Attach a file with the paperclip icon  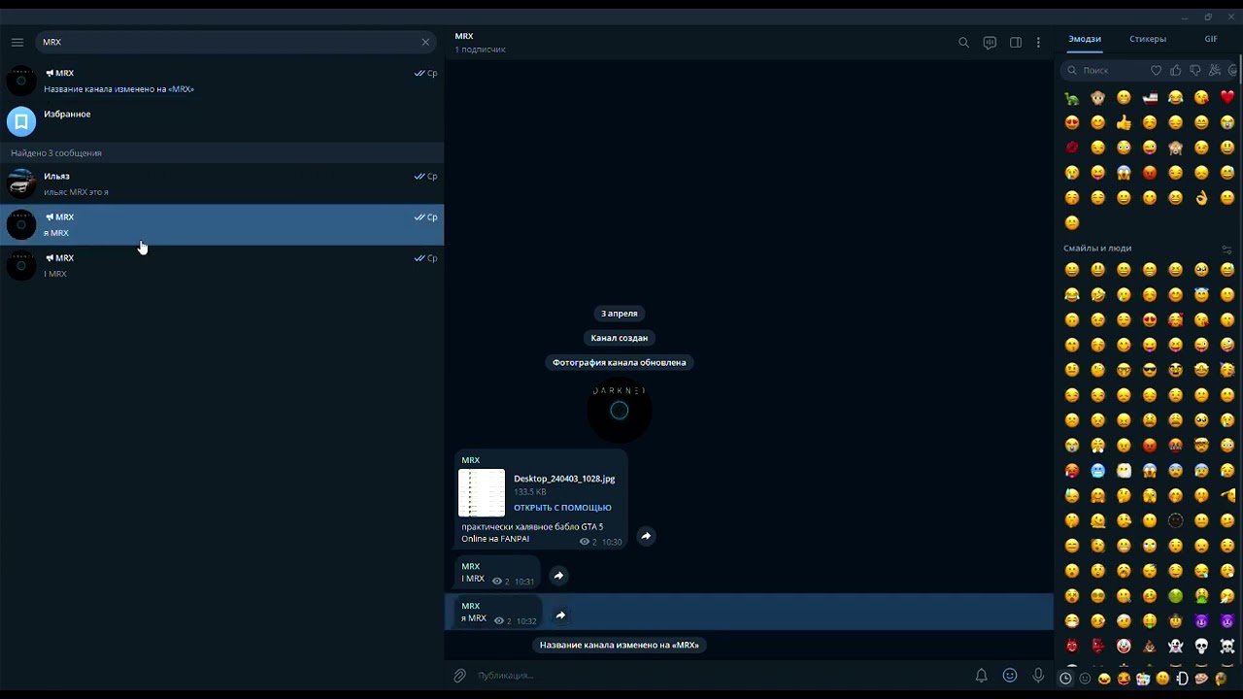tap(459, 675)
